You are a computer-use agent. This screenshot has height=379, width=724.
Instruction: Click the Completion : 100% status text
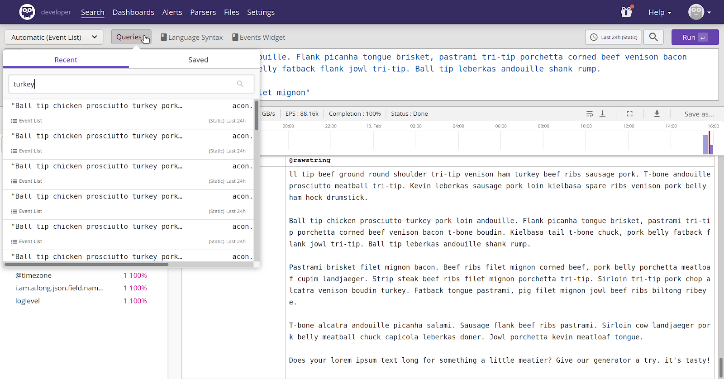tap(355, 114)
